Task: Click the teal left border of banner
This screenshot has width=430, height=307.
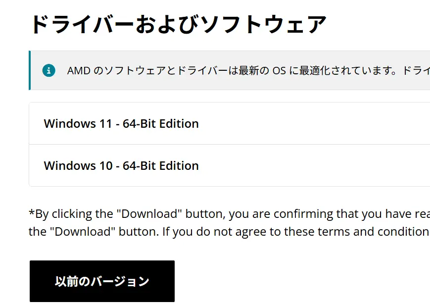Action: click(30, 70)
